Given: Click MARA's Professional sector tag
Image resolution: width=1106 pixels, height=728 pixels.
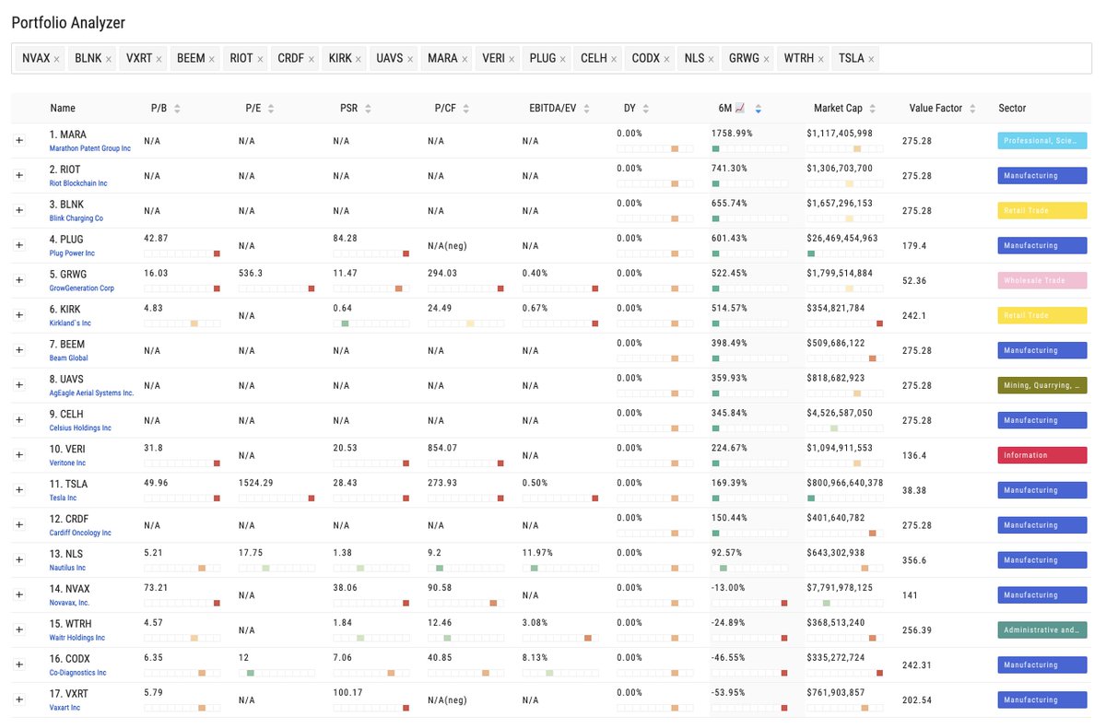Looking at the screenshot, I should pos(1042,141).
